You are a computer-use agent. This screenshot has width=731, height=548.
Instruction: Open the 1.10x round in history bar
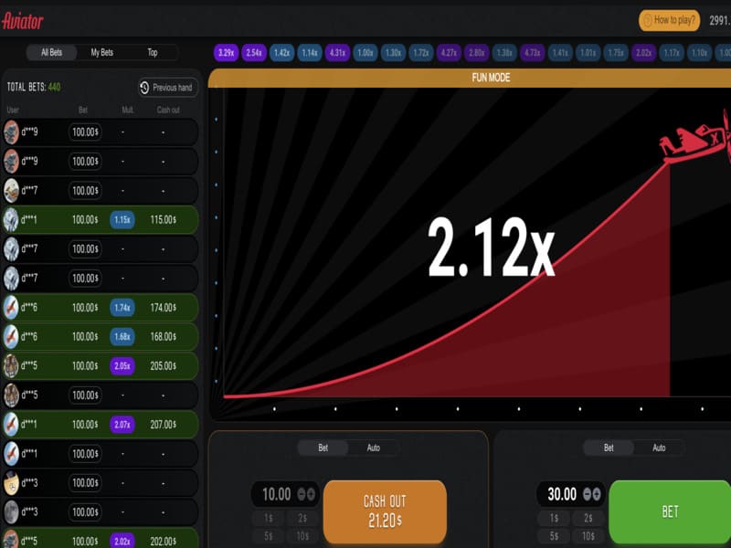coord(699,53)
